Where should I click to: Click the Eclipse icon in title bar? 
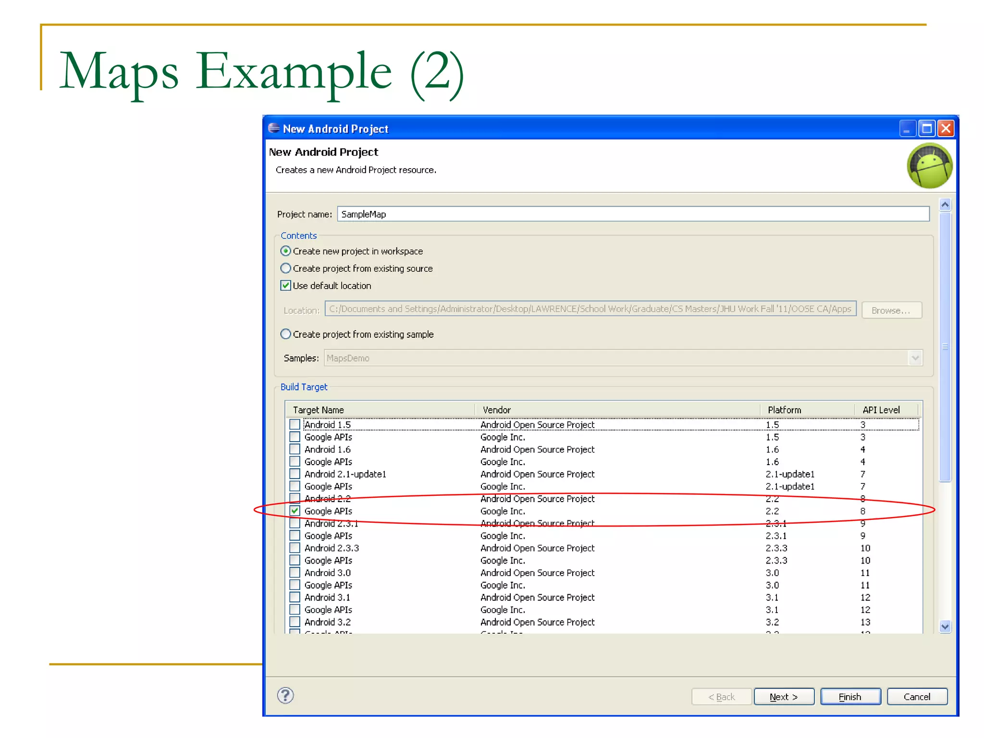[x=274, y=128]
